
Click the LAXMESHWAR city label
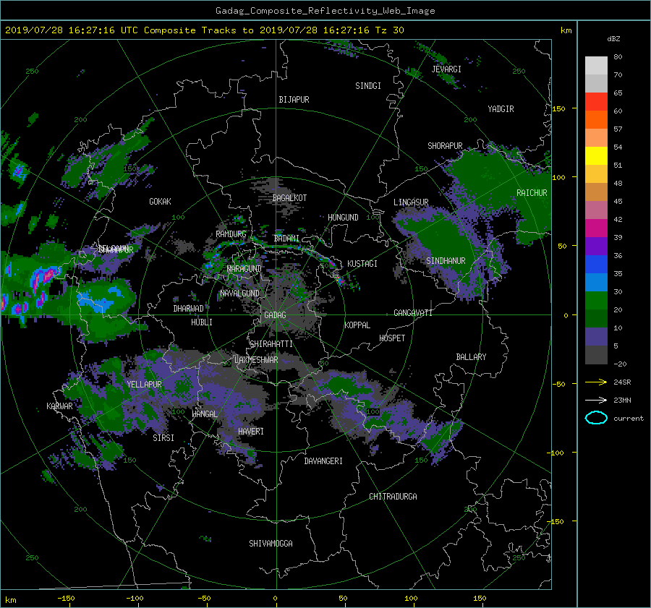(256, 360)
